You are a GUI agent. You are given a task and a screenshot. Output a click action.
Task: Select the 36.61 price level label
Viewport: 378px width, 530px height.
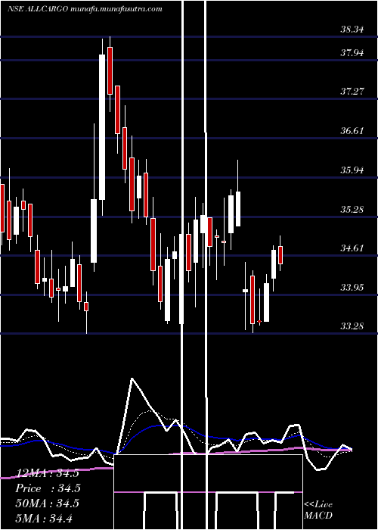click(352, 131)
